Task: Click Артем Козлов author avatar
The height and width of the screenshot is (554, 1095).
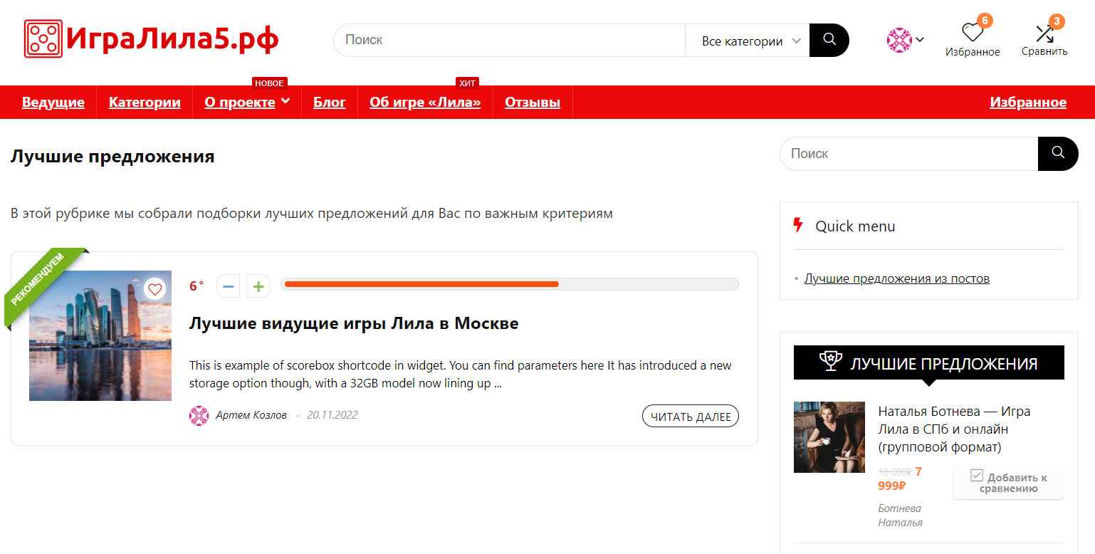Action: [199, 415]
